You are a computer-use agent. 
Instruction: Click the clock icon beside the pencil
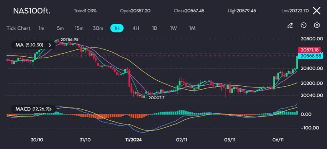[x=303, y=26]
